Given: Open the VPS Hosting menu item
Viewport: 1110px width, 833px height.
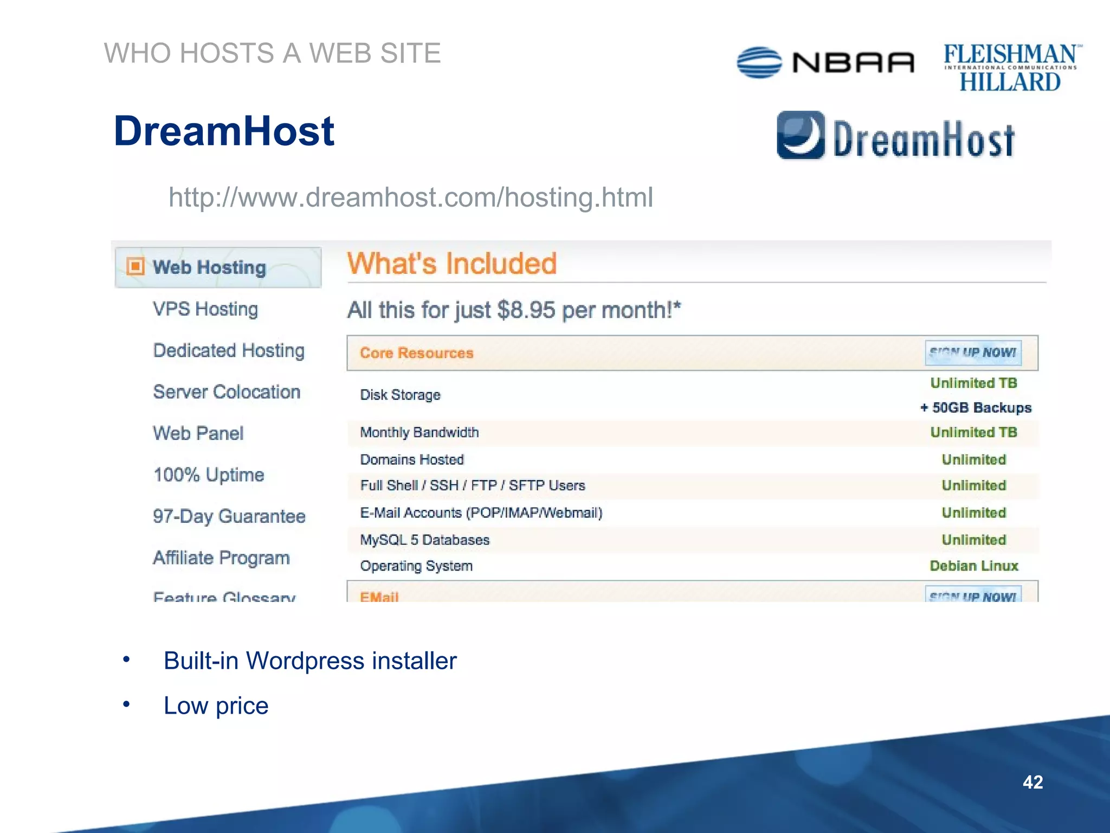Looking at the screenshot, I should 205,309.
